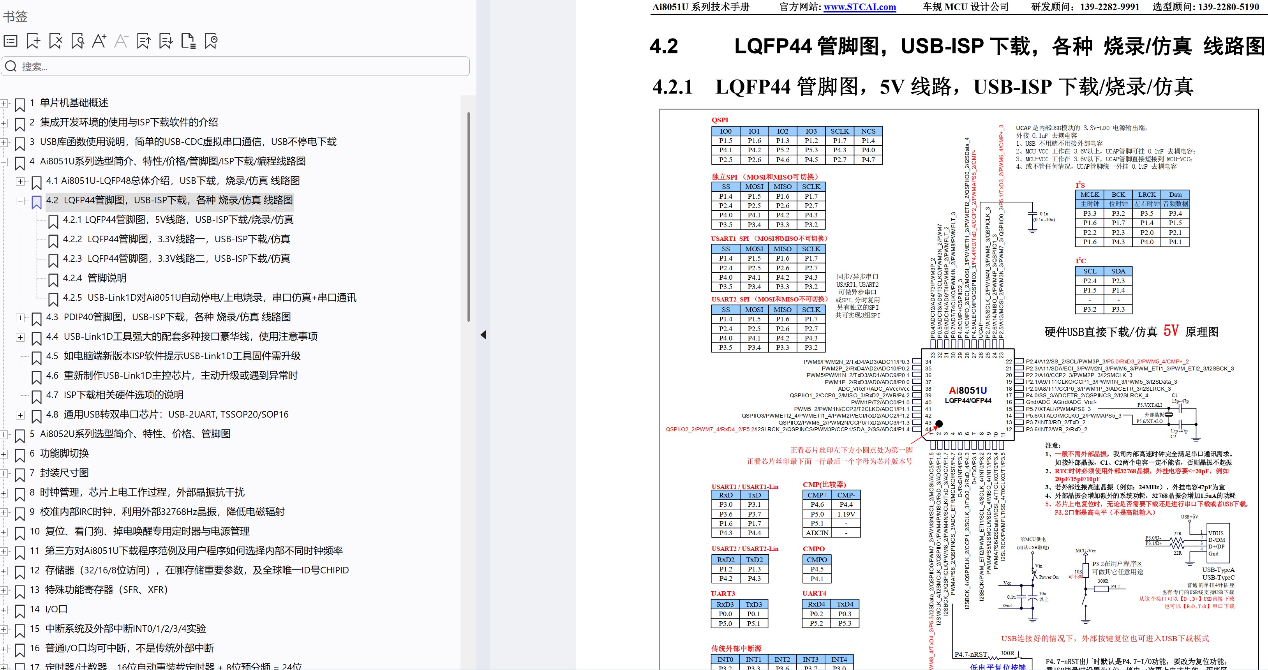Viewport: 1268px width, 670px height.
Task: Click bookmark icon beside 6 功能脚切换
Action: tap(20, 455)
